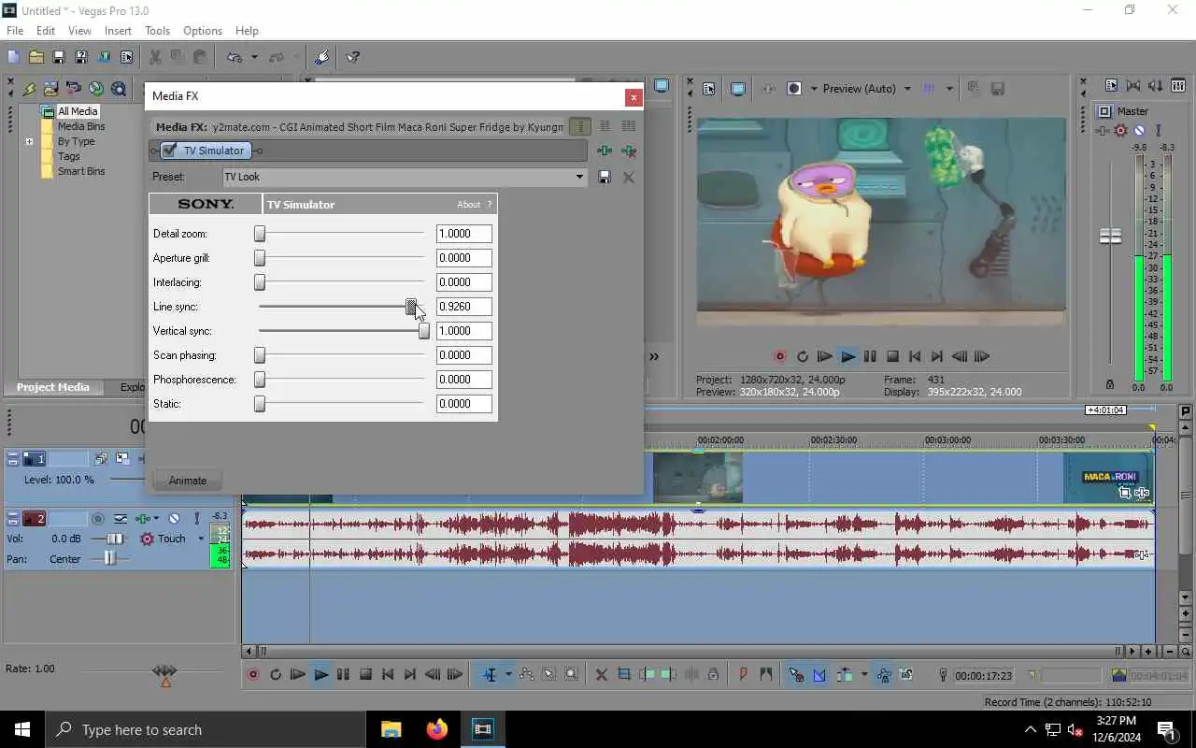Click the Master volume fader handle
The height and width of the screenshot is (748, 1196).
coord(1110,237)
